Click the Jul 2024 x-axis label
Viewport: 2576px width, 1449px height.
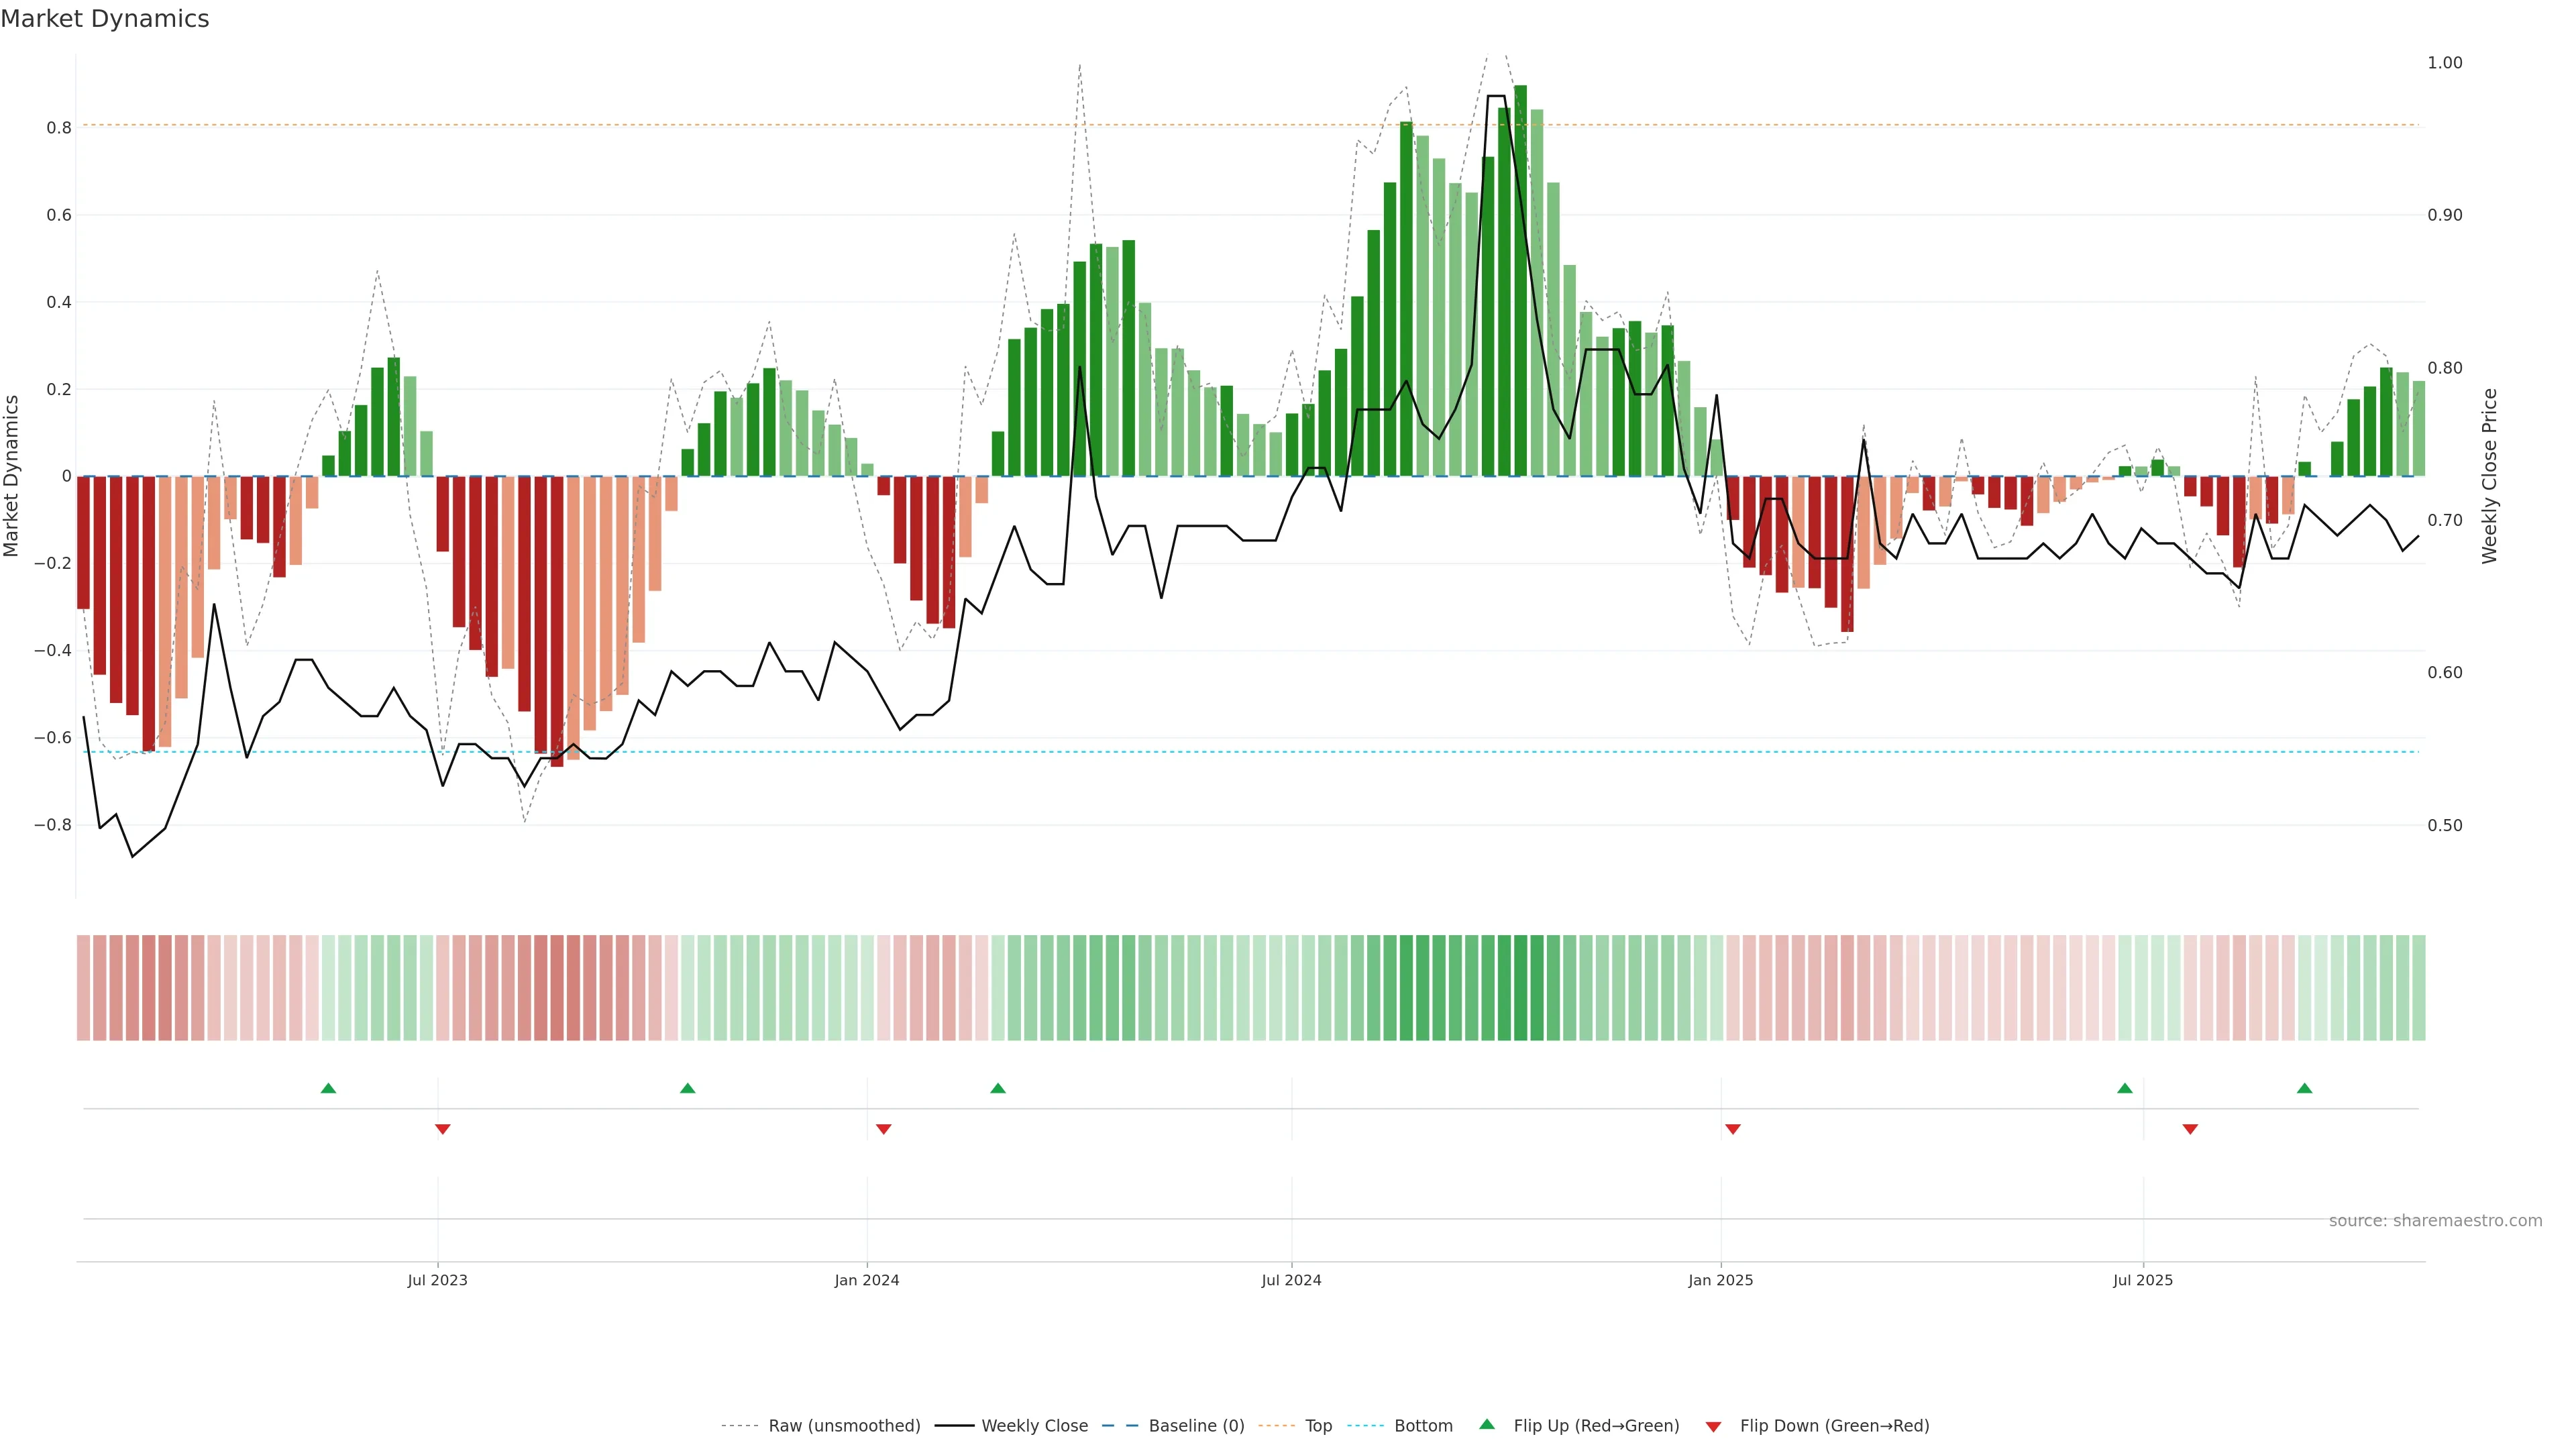(1291, 1280)
